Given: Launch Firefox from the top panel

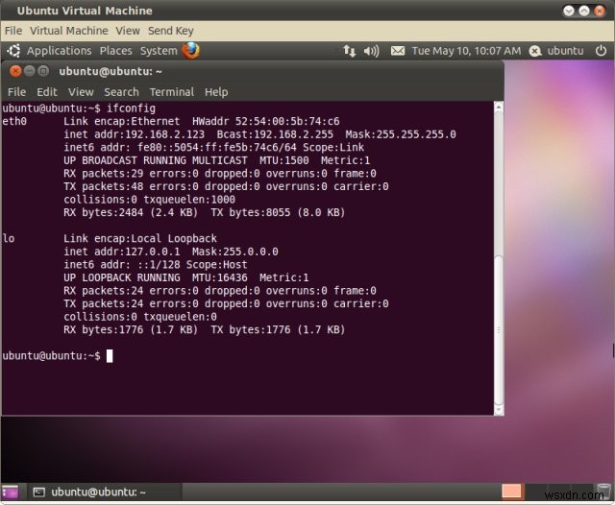Looking at the screenshot, I should point(191,51).
